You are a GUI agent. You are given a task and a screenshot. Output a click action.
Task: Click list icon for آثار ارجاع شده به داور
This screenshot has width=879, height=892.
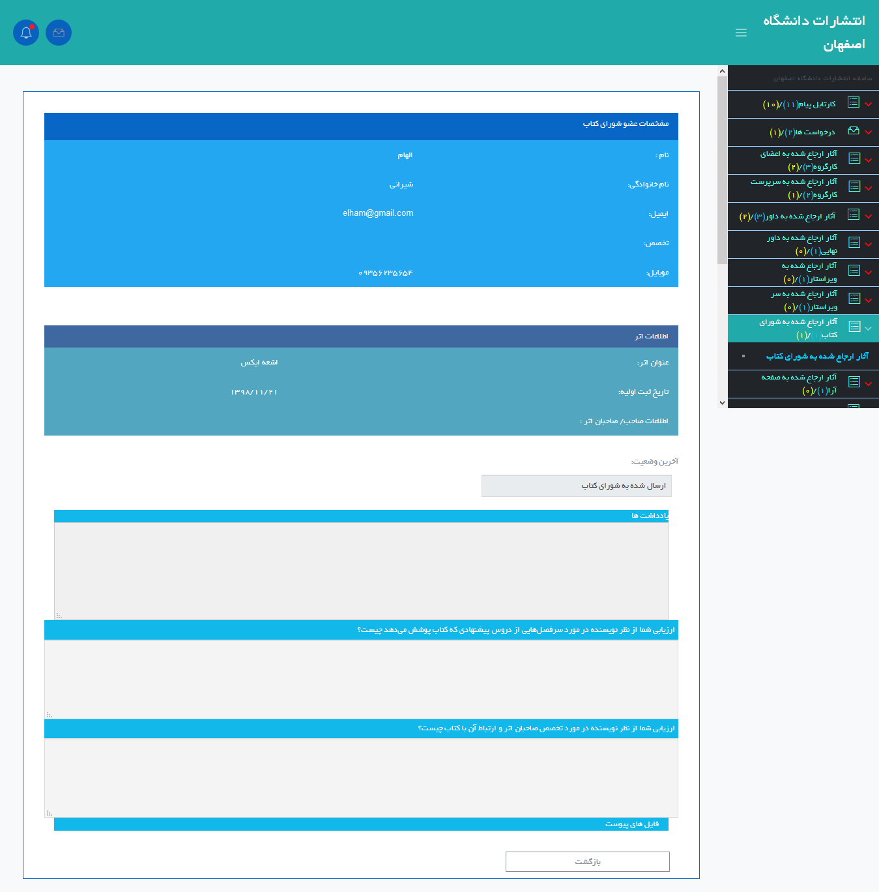pyautogui.click(x=854, y=215)
